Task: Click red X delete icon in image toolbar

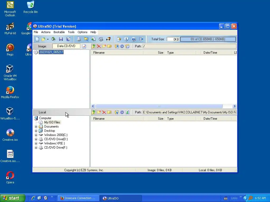Action: 99,46
